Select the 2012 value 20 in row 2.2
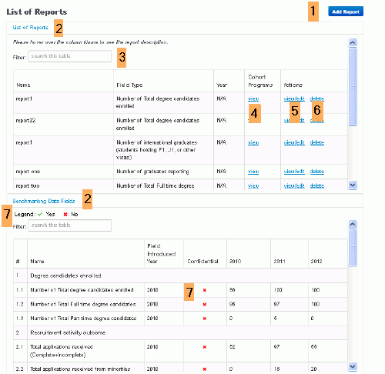Screen dimensions: 385x374 [313, 369]
